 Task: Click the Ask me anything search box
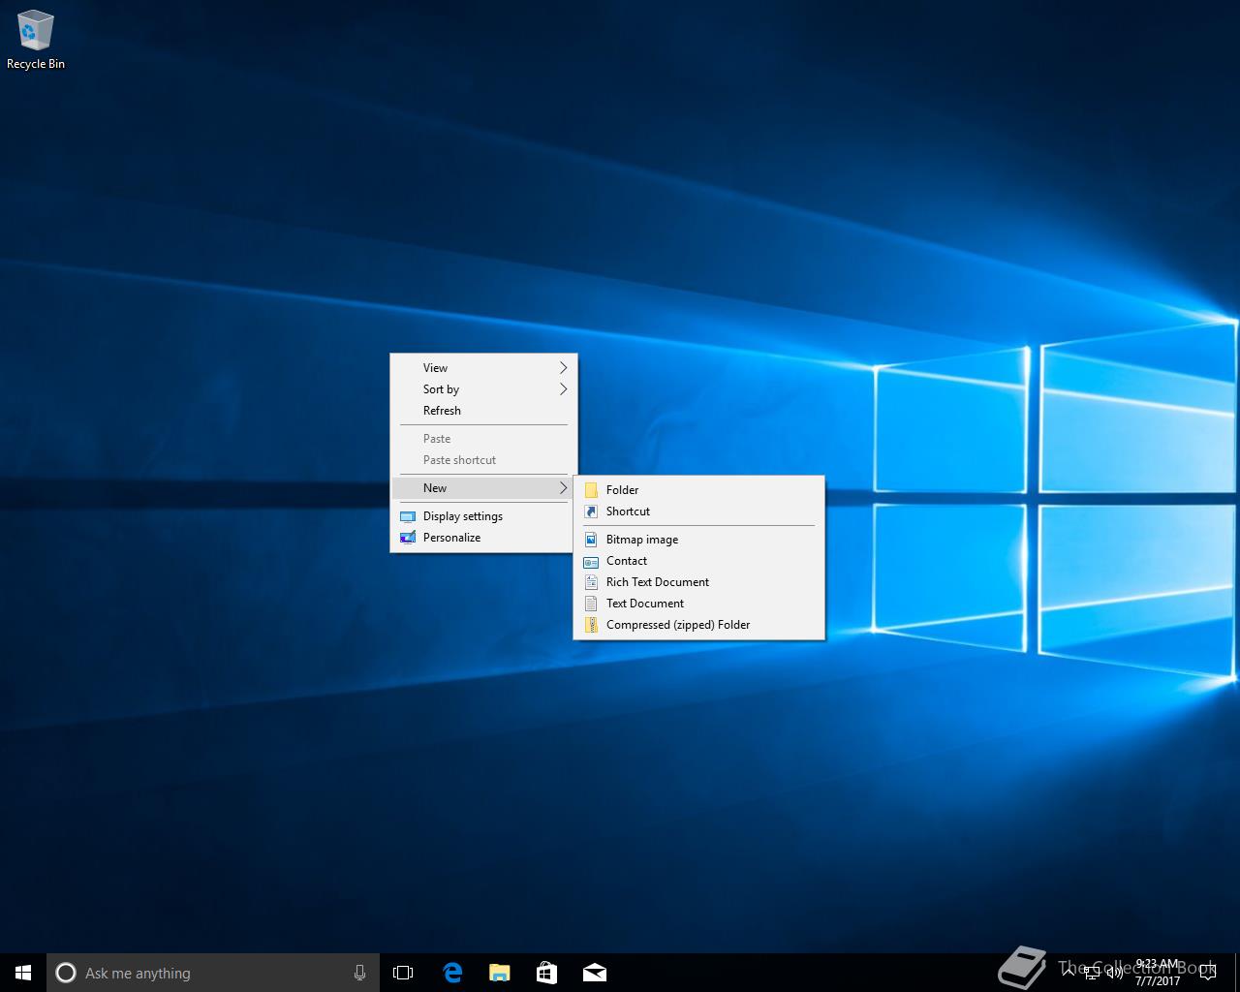coord(213,973)
